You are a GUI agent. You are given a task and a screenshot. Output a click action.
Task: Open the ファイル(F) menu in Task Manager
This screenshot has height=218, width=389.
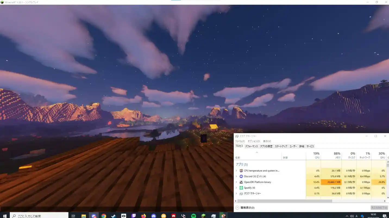pos(240,141)
